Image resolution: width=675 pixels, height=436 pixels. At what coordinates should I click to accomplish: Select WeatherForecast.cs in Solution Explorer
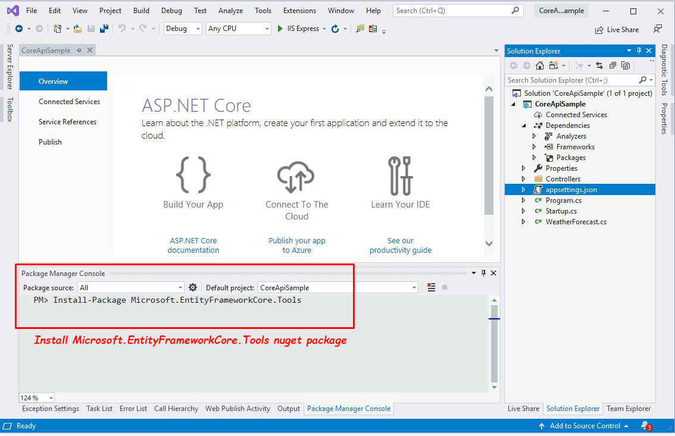(576, 222)
